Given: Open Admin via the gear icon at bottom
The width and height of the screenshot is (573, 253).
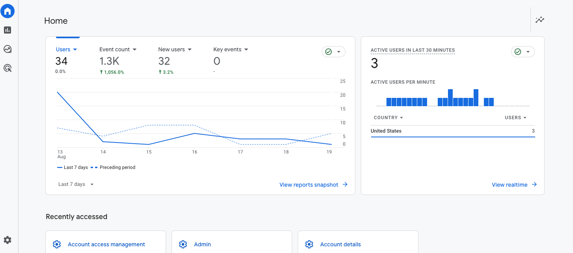Looking at the screenshot, I should (x=7, y=240).
